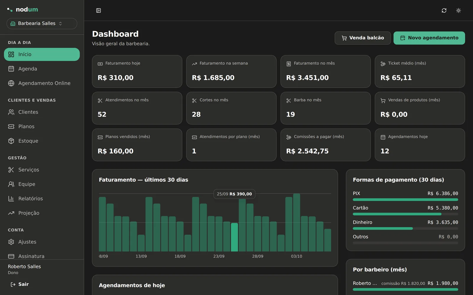Open the Equipe page
The image size is (473, 295).
click(42, 184)
